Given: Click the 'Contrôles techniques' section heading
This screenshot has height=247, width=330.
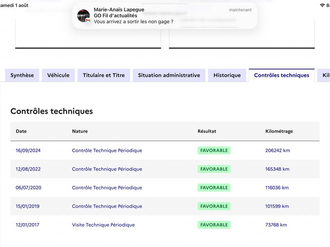Looking at the screenshot, I should click(52, 111).
